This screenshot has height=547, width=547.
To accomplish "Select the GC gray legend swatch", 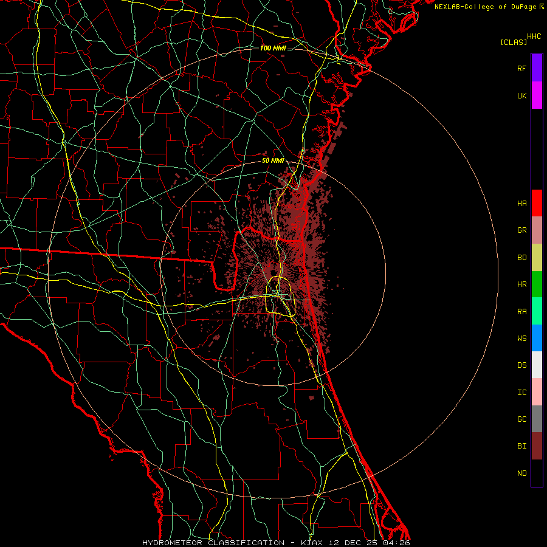I will [x=537, y=419].
